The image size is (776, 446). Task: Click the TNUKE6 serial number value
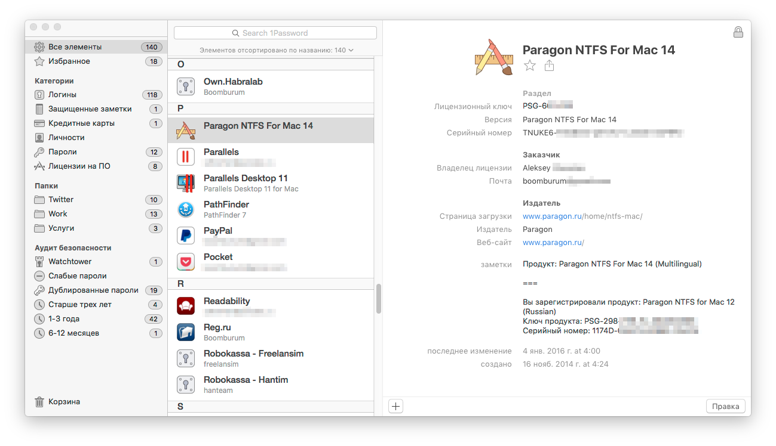click(603, 133)
